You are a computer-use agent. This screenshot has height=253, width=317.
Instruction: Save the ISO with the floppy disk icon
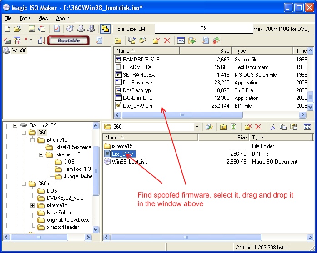point(31,29)
